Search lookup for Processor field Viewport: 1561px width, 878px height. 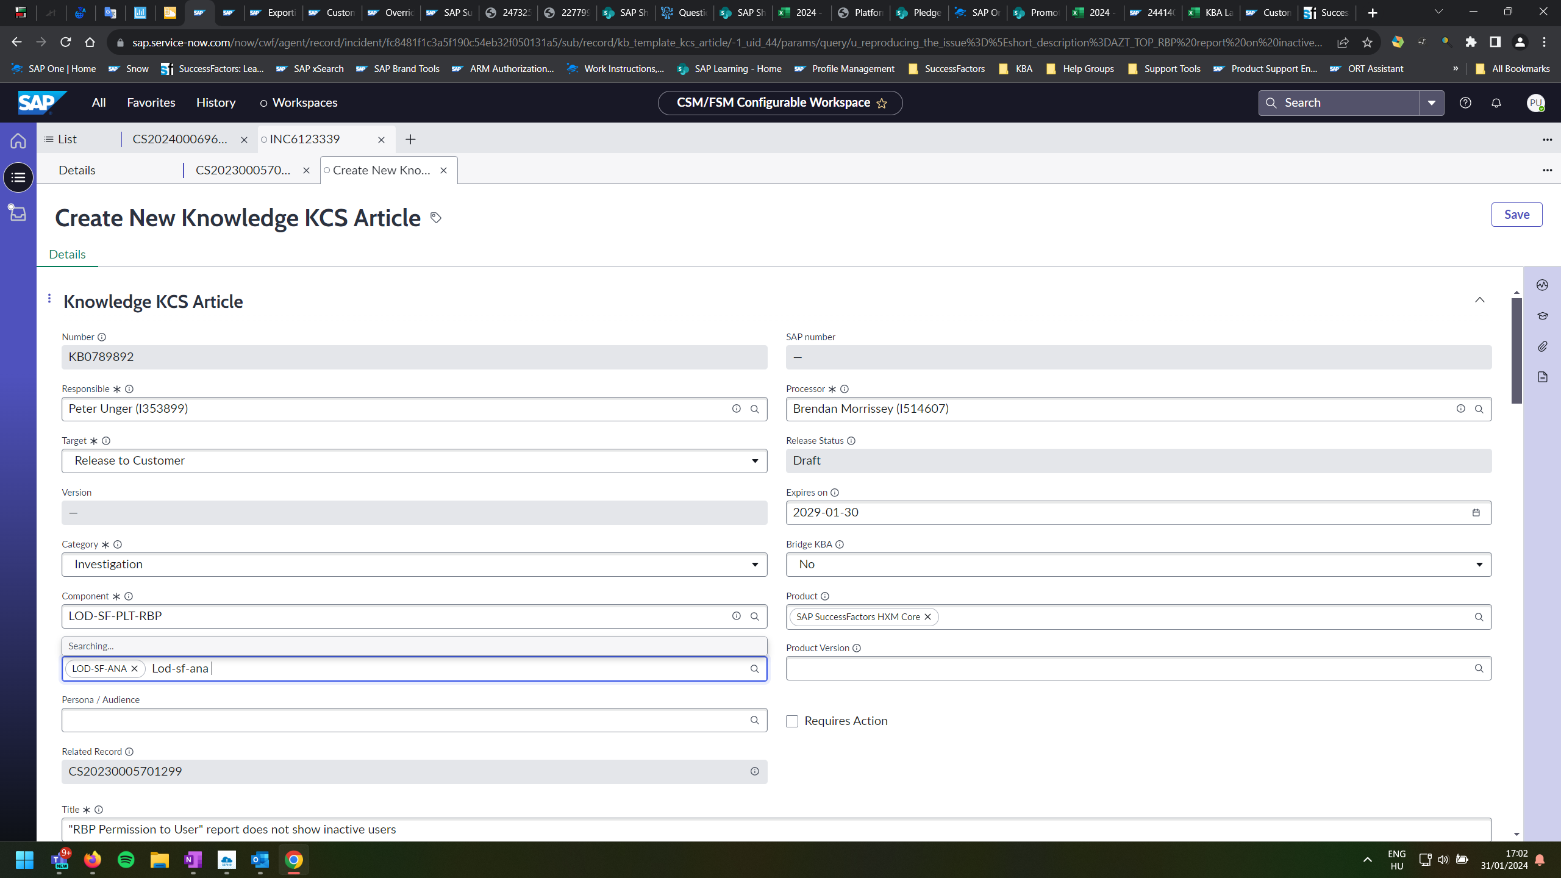(x=1479, y=409)
